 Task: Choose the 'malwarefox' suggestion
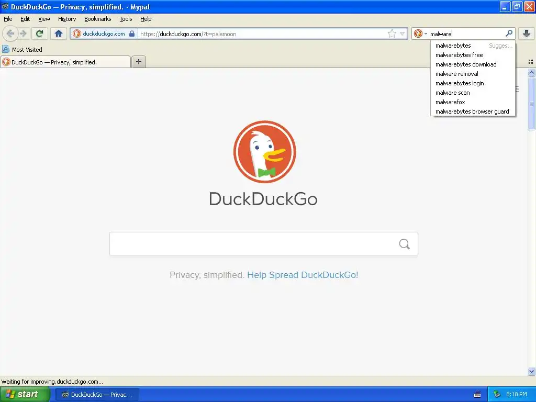tap(473, 102)
